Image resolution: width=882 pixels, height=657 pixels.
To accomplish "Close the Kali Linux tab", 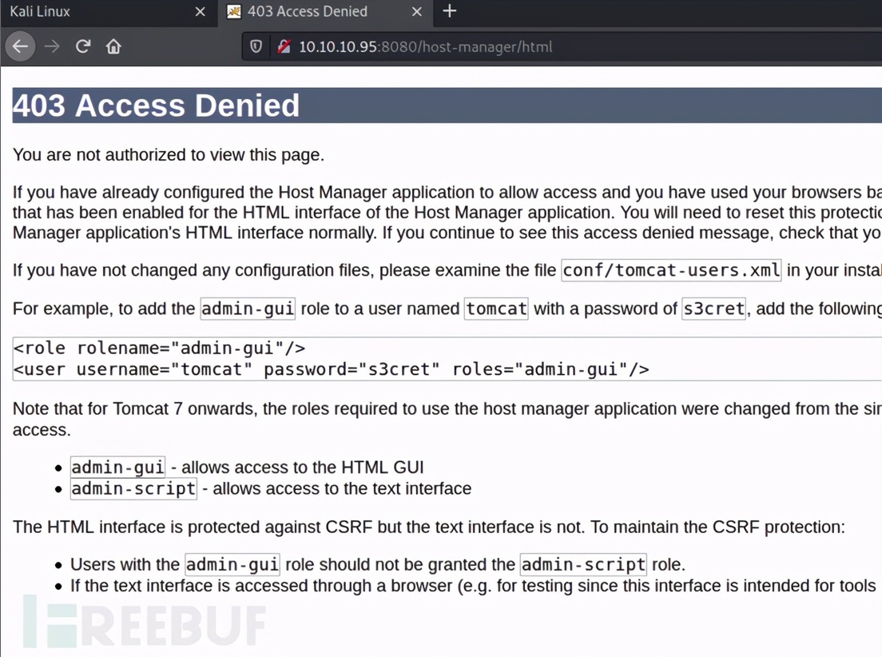I will pyautogui.click(x=200, y=11).
